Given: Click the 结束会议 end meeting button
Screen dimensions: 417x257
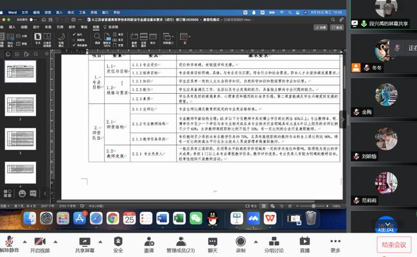Looking at the screenshot, I should (394, 244).
